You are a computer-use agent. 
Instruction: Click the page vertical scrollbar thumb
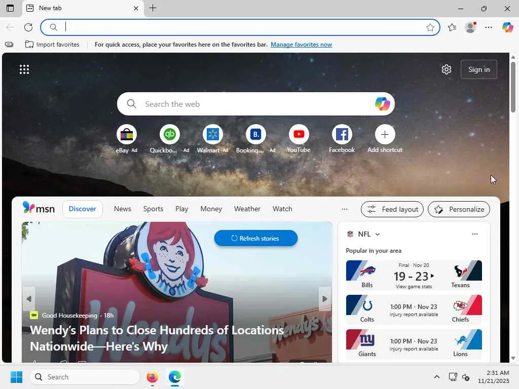click(513, 87)
